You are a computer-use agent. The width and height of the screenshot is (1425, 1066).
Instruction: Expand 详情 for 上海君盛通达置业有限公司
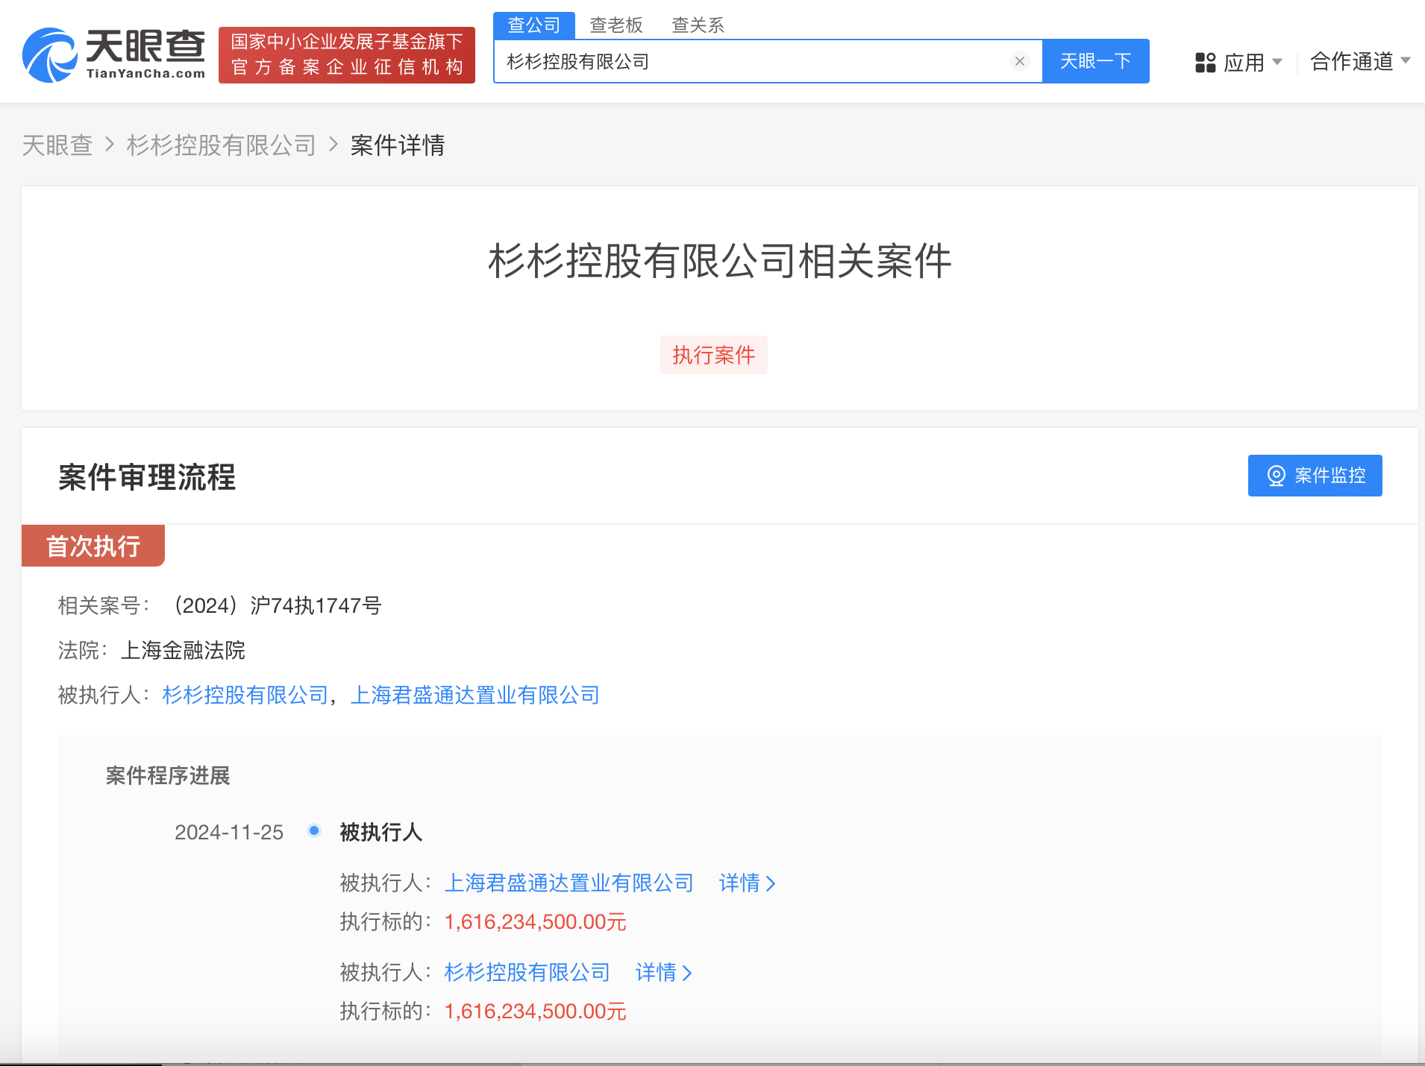[x=747, y=883]
